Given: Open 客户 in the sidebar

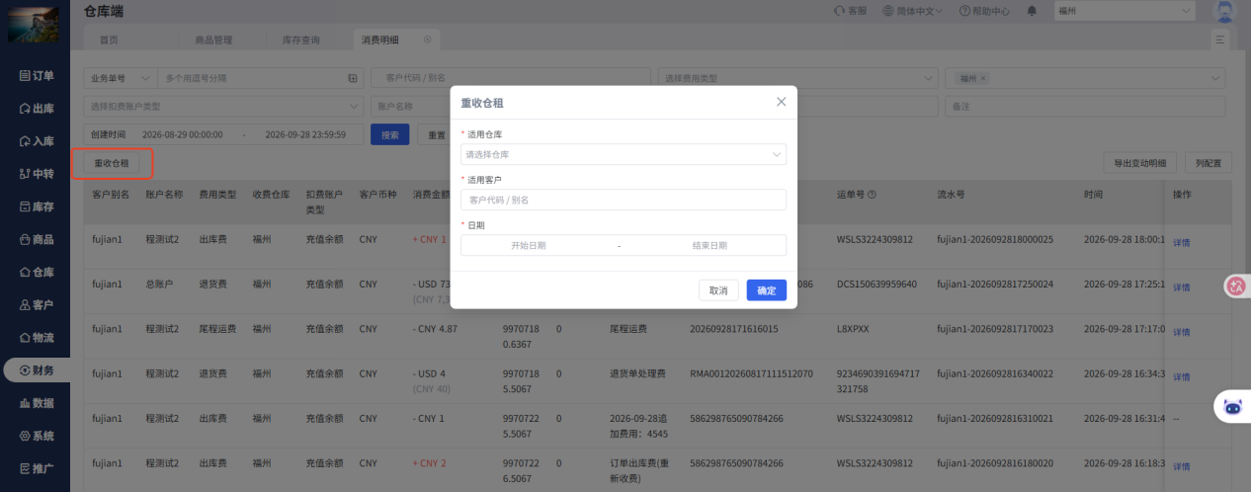Looking at the screenshot, I should pos(36,304).
